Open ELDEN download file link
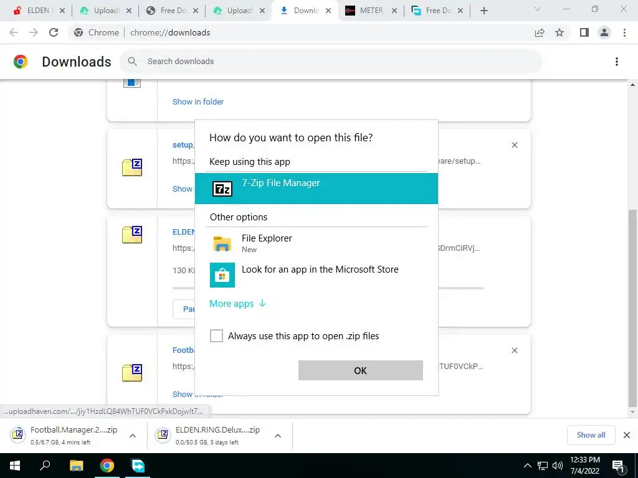638x478 pixels. 184,232
